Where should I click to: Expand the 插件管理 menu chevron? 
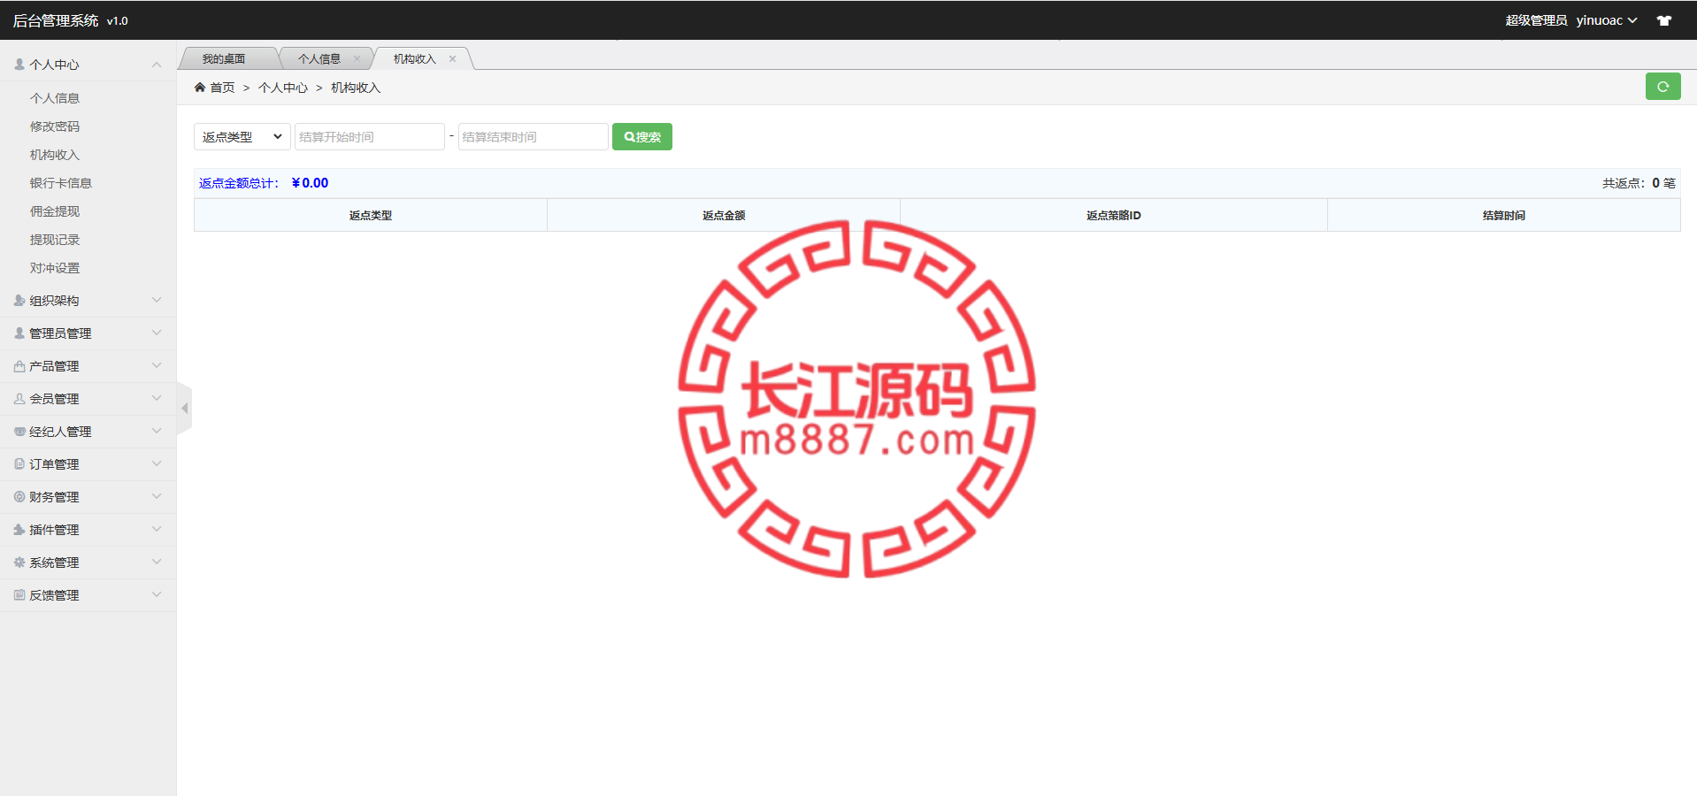pyautogui.click(x=157, y=530)
